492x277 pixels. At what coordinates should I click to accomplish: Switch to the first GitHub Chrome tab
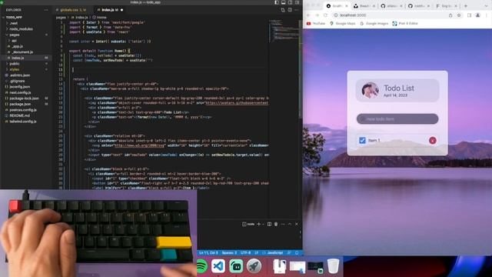coord(391,6)
